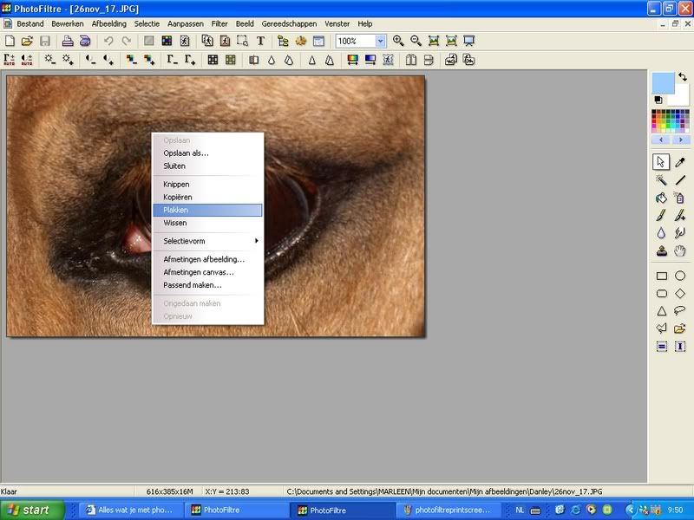This screenshot has width=694, height=520.
Task: Choose the Ellipse selection shape
Action: tap(680, 276)
